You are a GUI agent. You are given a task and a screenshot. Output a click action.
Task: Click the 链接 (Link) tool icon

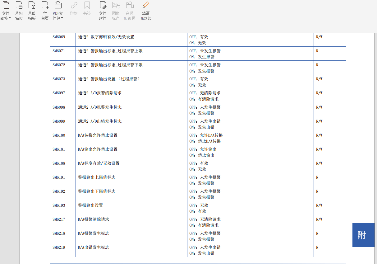tap(74, 5)
